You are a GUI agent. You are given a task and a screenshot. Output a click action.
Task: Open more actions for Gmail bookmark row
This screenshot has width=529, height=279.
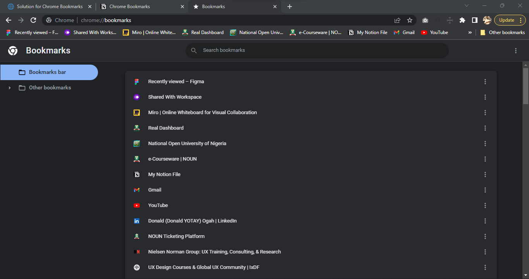(485, 190)
